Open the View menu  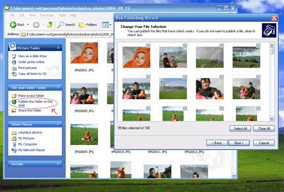pos(32,15)
